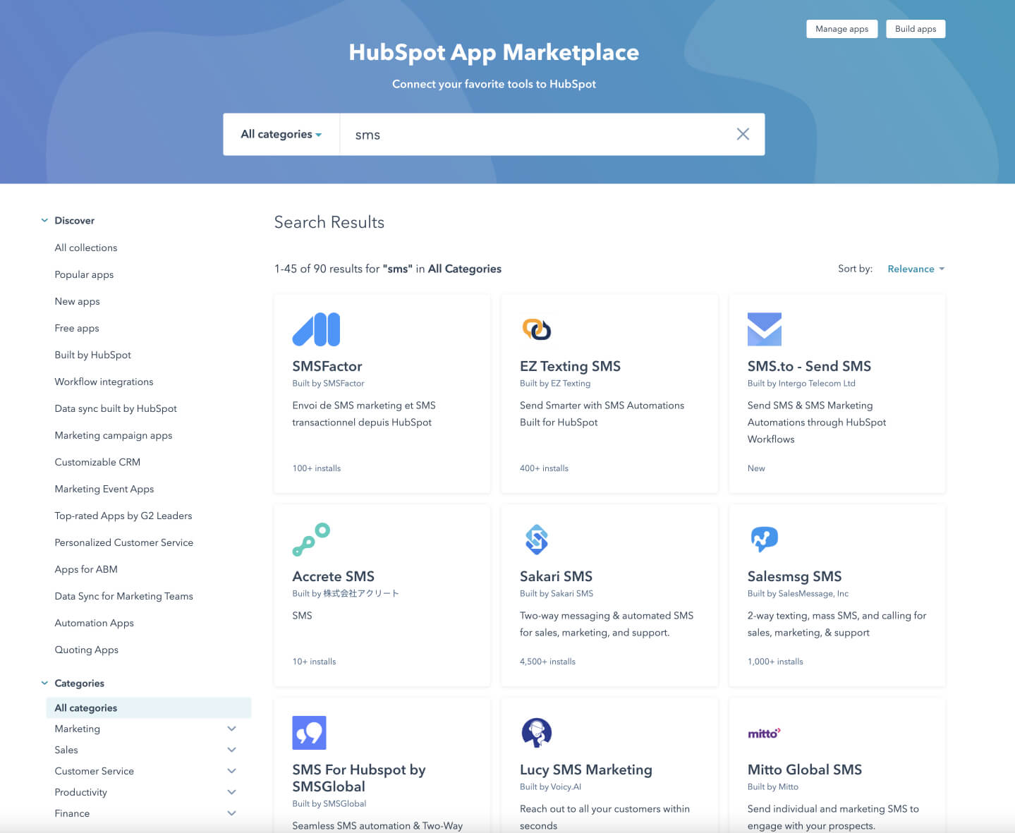Collapse the Discover section chevron
1015x833 pixels.
click(44, 221)
